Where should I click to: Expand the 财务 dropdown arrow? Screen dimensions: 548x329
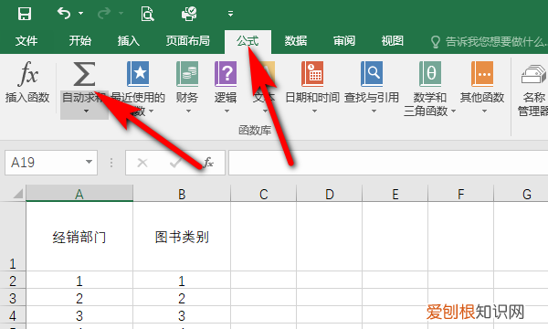pyautogui.click(x=188, y=111)
